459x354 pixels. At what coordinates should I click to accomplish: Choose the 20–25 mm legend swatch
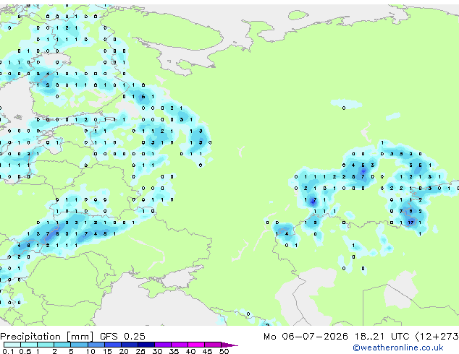pos(130,345)
